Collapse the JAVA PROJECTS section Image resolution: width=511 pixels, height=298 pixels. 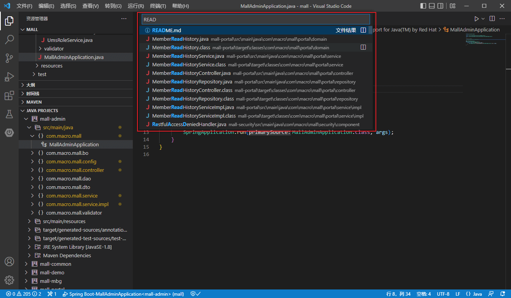[x=76, y=111]
